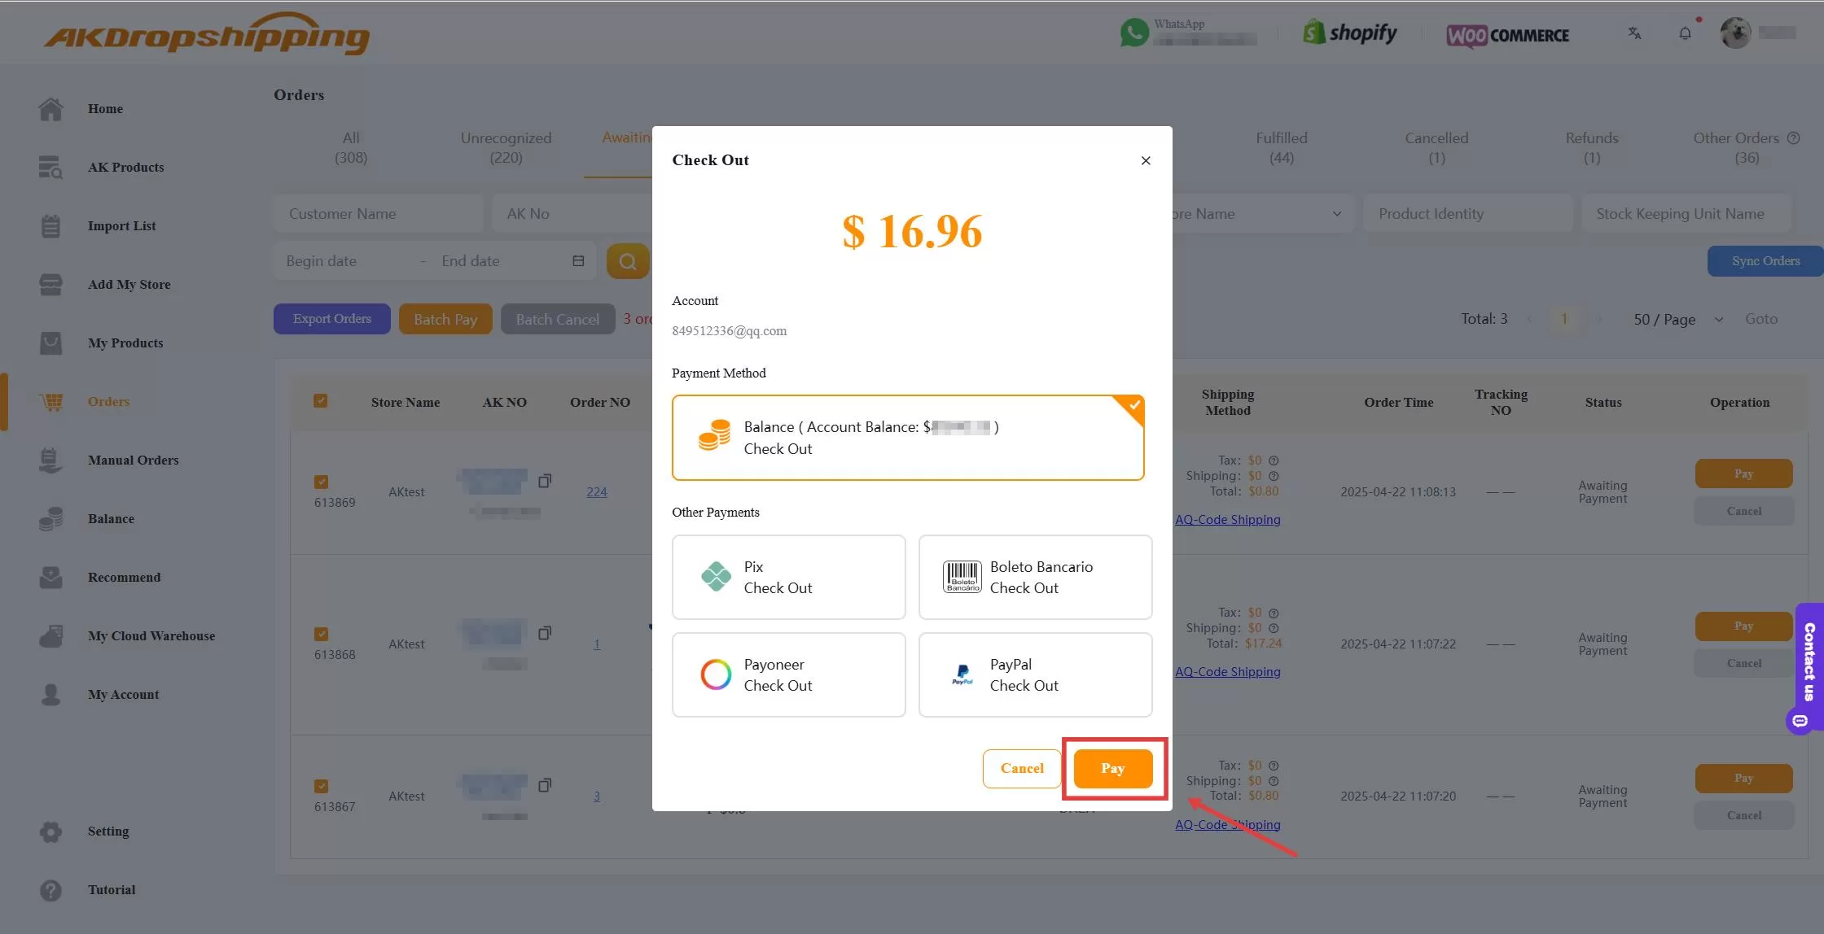
Task: Open AQ-Code Shipping link for order 613867
Action: tap(1228, 823)
